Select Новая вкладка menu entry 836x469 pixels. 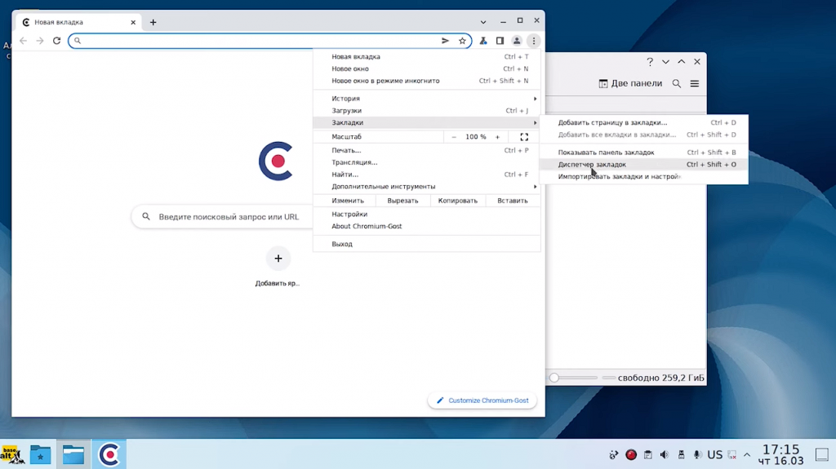click(x=426, y=56)
